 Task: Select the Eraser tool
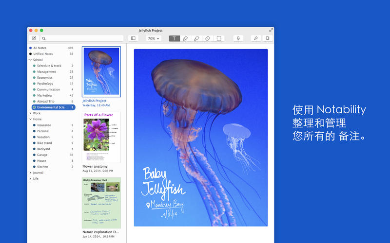pos(208,38)
